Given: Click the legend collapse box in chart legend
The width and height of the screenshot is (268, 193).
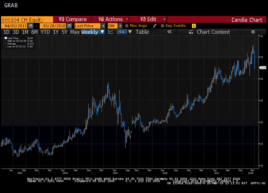Looking at the screenshot, I should [3, 38].
